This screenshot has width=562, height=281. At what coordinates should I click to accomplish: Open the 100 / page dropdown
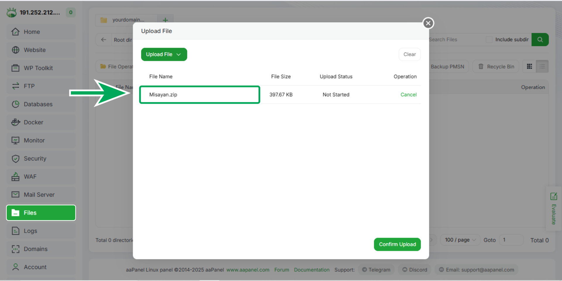point(460,240)
